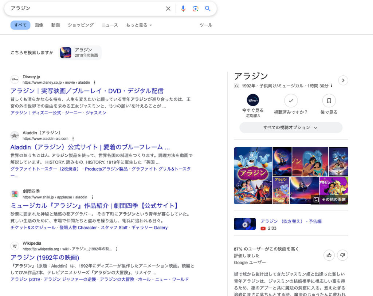Open the three-dot menu on the Disney.jp result

coord(94,82)
